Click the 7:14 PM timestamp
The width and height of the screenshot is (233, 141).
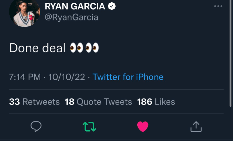tap(25, 77)
